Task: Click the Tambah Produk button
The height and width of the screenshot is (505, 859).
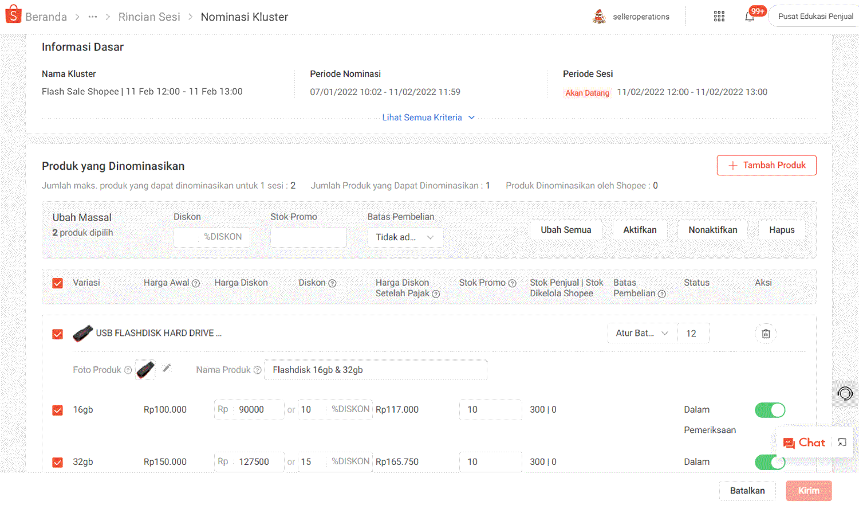Action: coord(766,165)
